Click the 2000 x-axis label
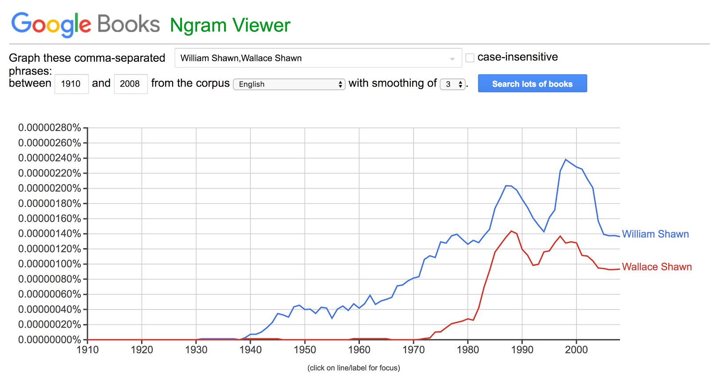The height and width of the screenshot is (392, 710). 576,350
